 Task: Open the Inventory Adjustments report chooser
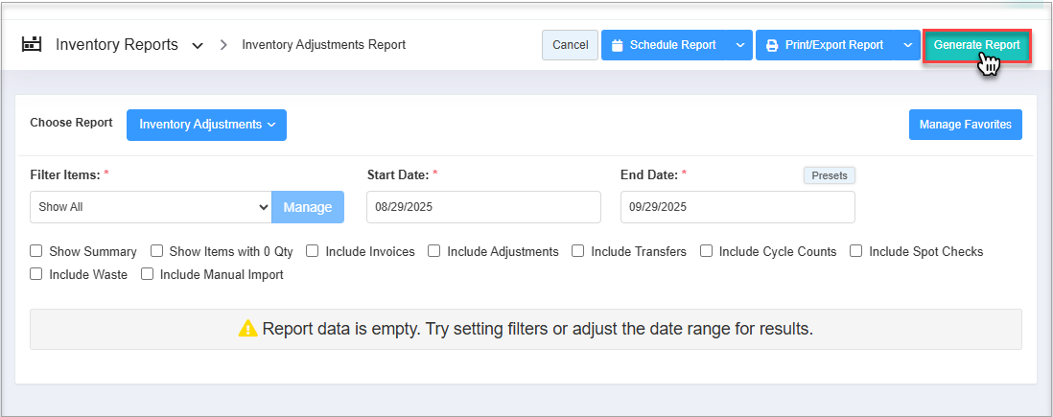coord(206,125)
